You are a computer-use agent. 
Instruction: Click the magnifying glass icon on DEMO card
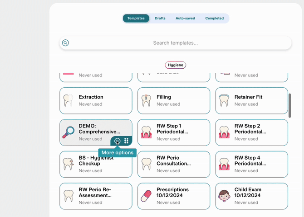tap(68, 132)
